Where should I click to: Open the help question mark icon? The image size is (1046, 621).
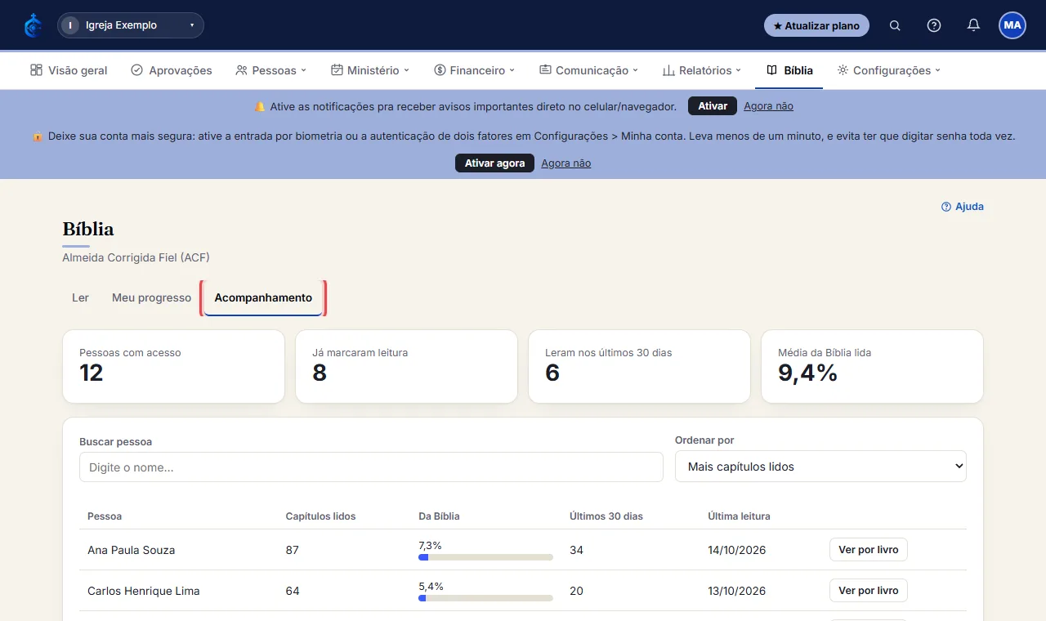pos(934,25)
